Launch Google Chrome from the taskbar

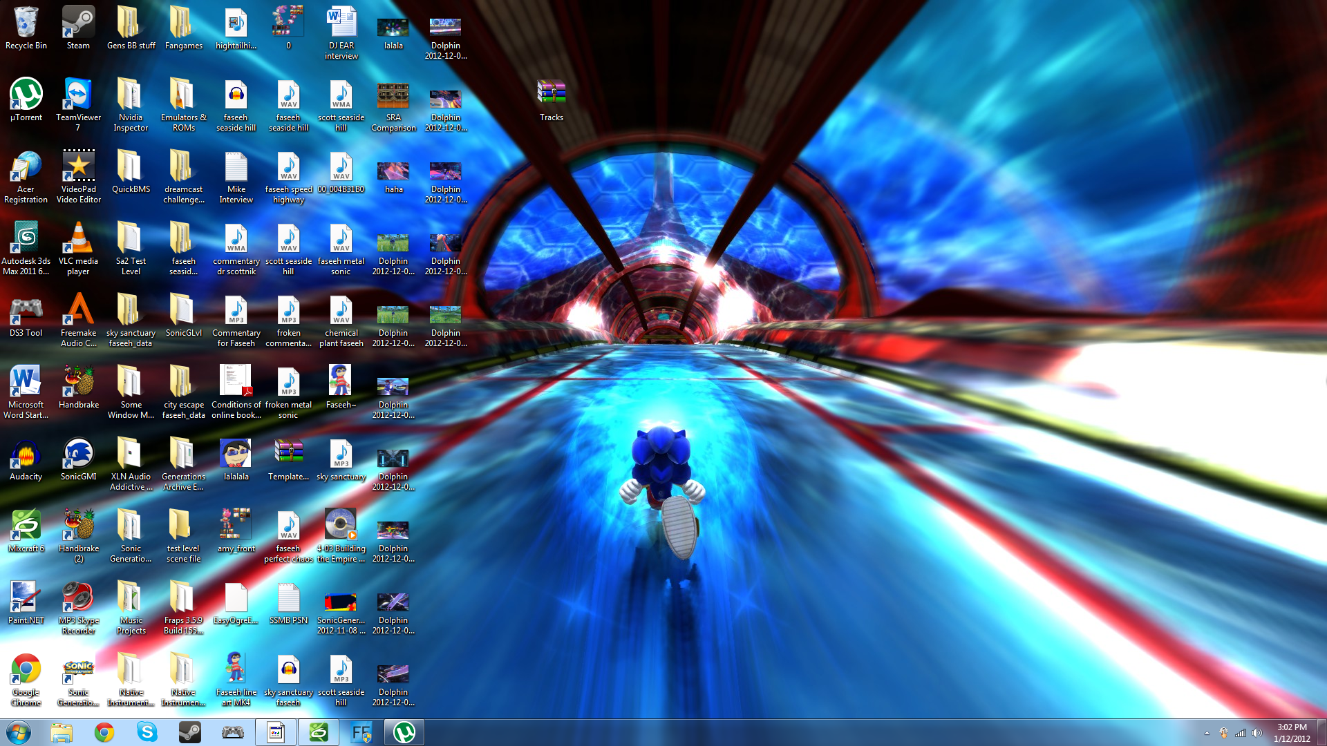coord(104,732)
